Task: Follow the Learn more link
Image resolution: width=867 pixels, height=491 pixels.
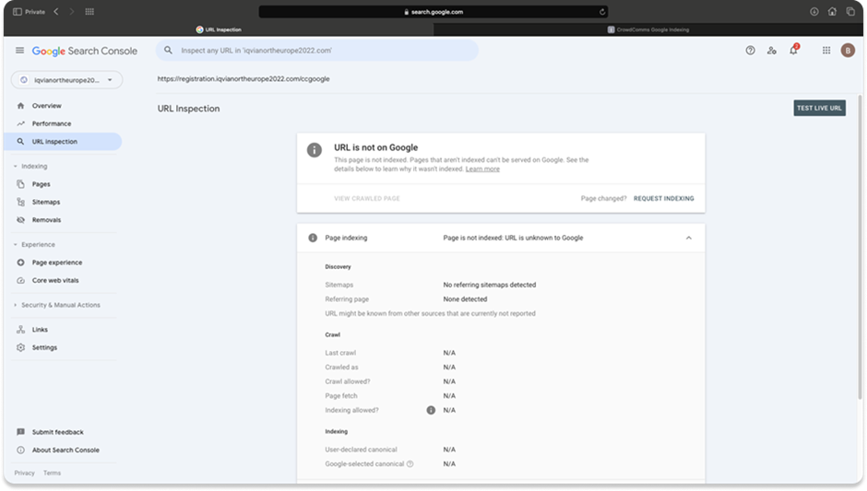Action: point(482,170)
